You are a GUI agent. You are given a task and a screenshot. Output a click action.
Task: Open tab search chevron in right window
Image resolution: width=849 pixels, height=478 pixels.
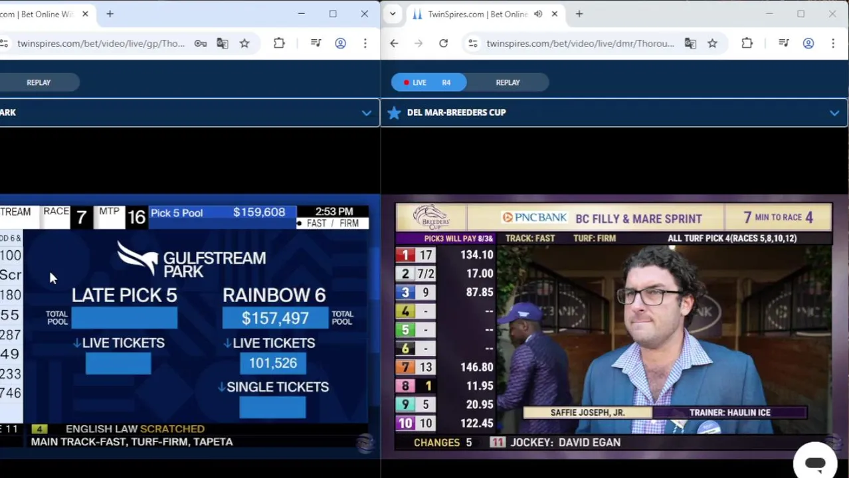click(x=393, y=14)
